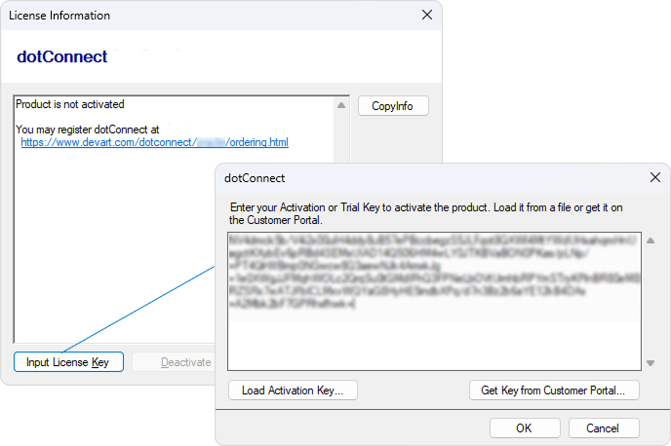This screenshot has width=671, height=446.
Task: Close the License Information window
Action: 426,16
